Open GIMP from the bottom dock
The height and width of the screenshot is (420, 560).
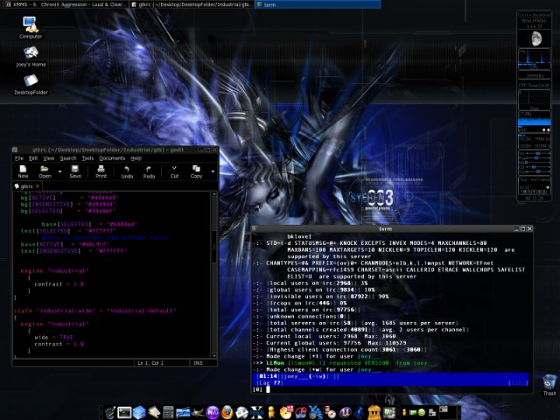point(197,413)
